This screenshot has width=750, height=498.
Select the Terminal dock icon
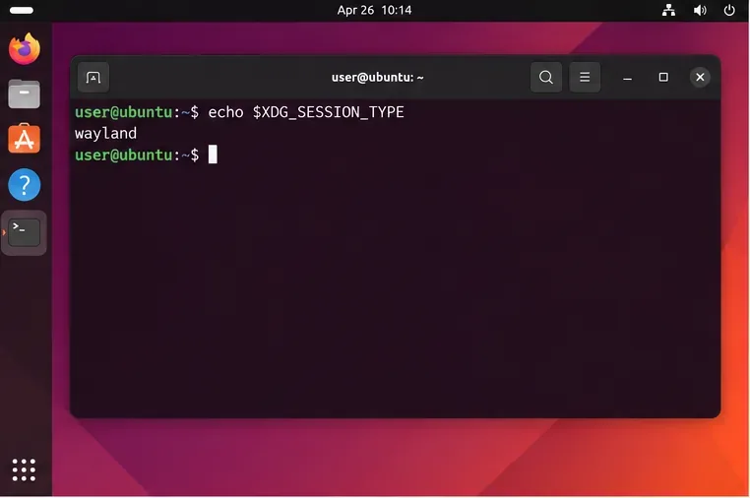pos(24,232)
